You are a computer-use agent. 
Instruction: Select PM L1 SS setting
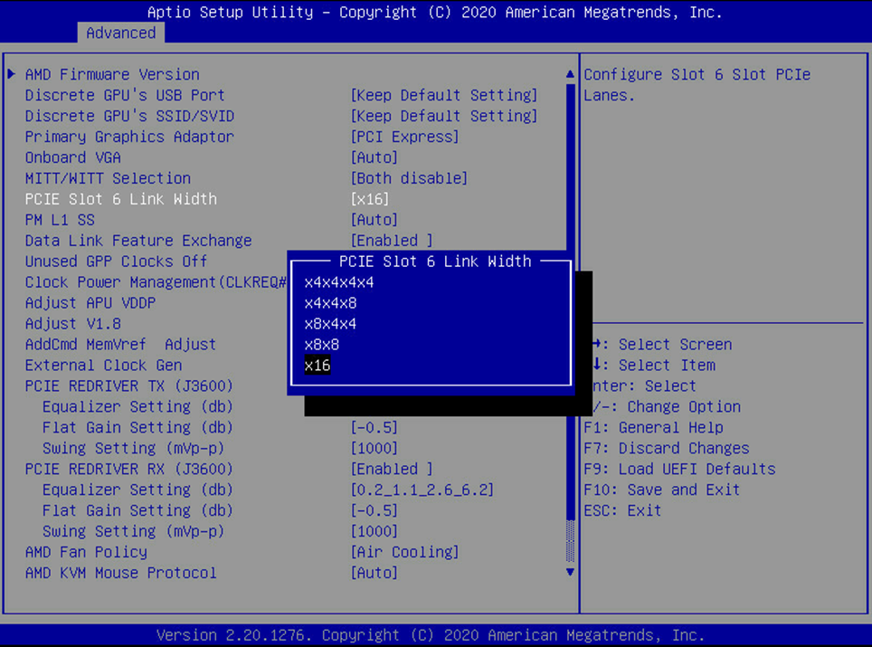click(x=60, y=220)
